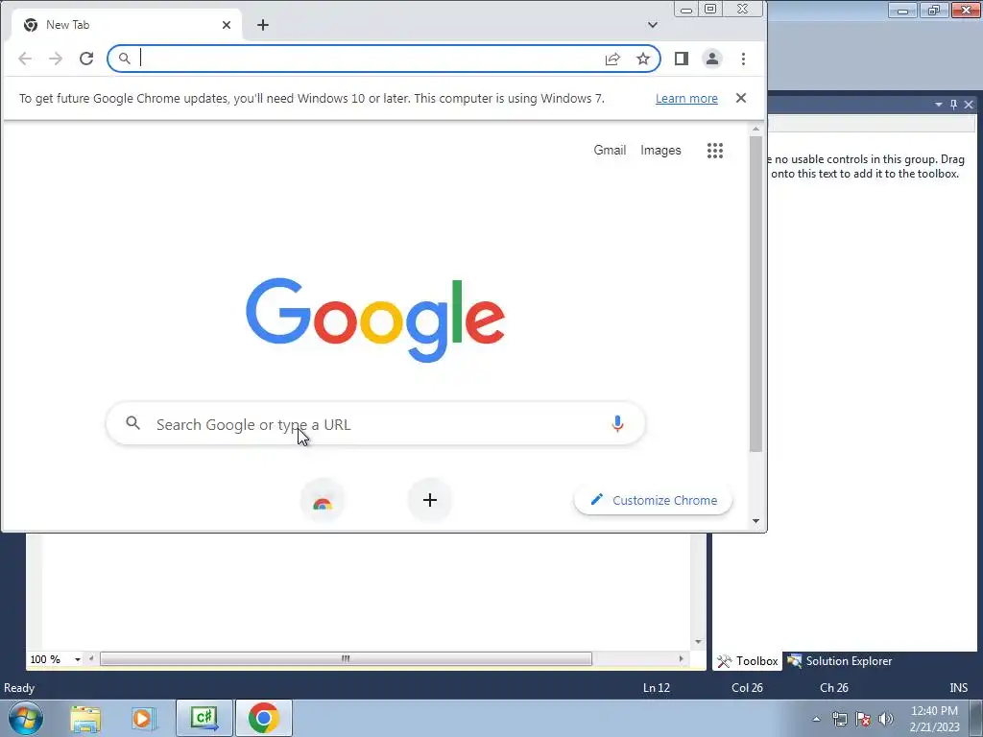Open the Chrome profile avatar menu

pyautogui.click(x=712, y=59)
